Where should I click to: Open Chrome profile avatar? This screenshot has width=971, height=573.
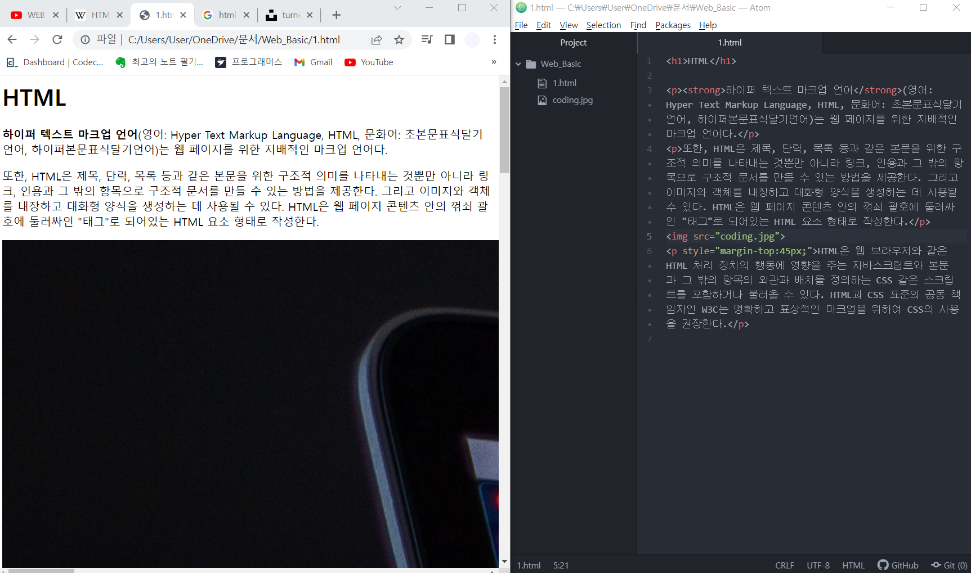tap(472, 39)
